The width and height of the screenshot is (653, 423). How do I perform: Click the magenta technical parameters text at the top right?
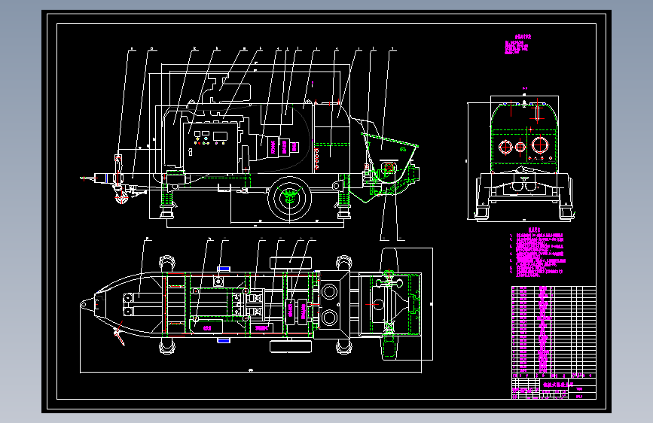[x=517, y=45]
